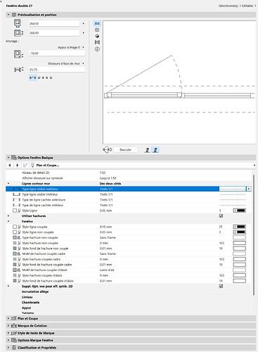Collapse the Lignes contour mur group
This screenshot has width=258, height=352.
tap(8, 184)
